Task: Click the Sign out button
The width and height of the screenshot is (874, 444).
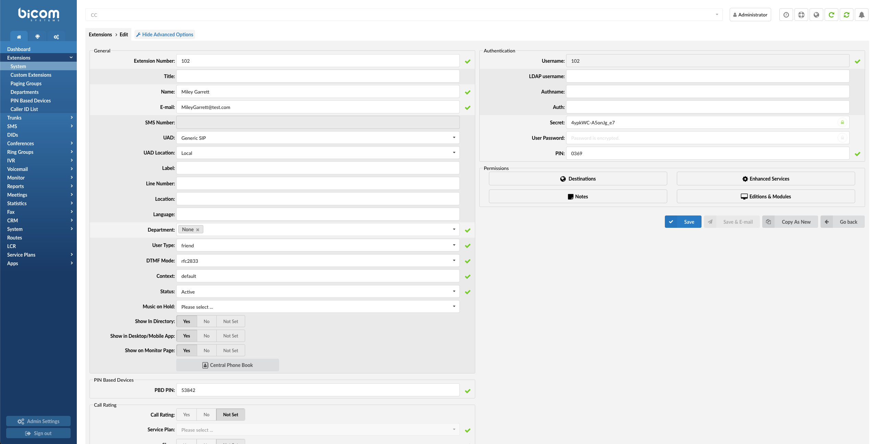Action: pos(38,433)
